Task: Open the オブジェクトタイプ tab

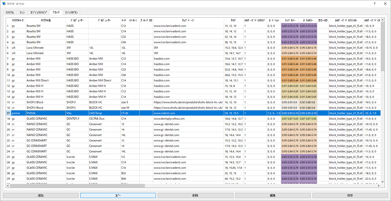Action: coord(38,12)
